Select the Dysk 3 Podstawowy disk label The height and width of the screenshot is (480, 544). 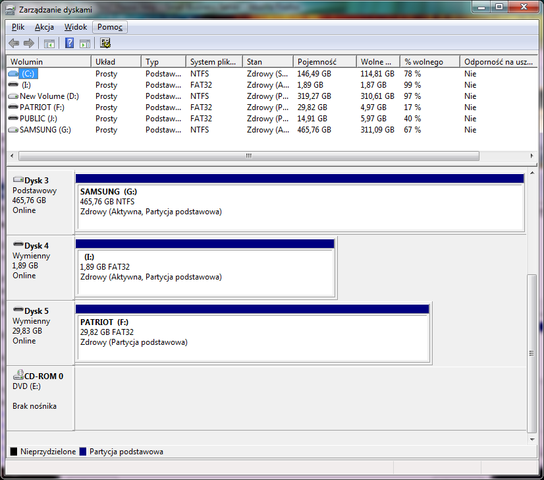(x=40, y=202)
